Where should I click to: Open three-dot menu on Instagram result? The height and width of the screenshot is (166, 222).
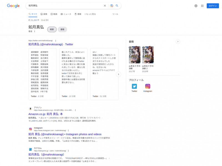pyautogui.click(x=68, y=130)
